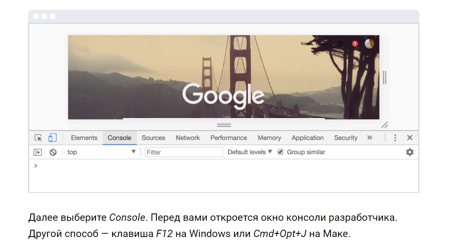
Task: Open the Elements tab
Action: pos(84,138)
